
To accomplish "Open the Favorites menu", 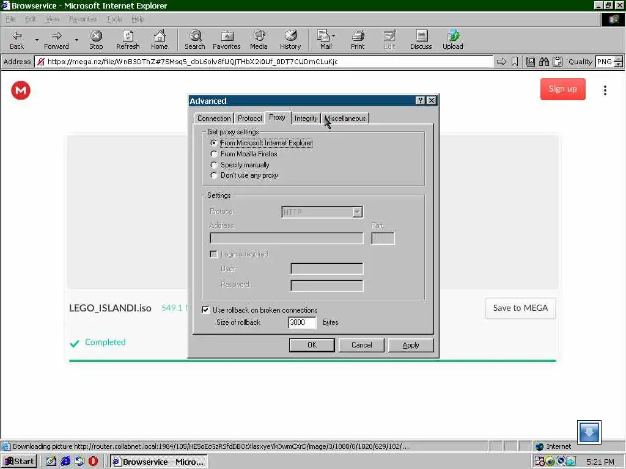I will (83, 19).
